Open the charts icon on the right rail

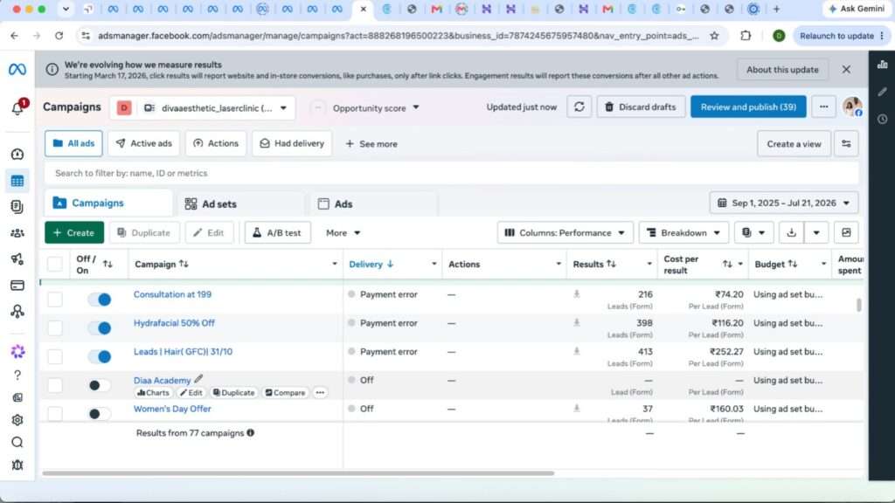point(882,65)
